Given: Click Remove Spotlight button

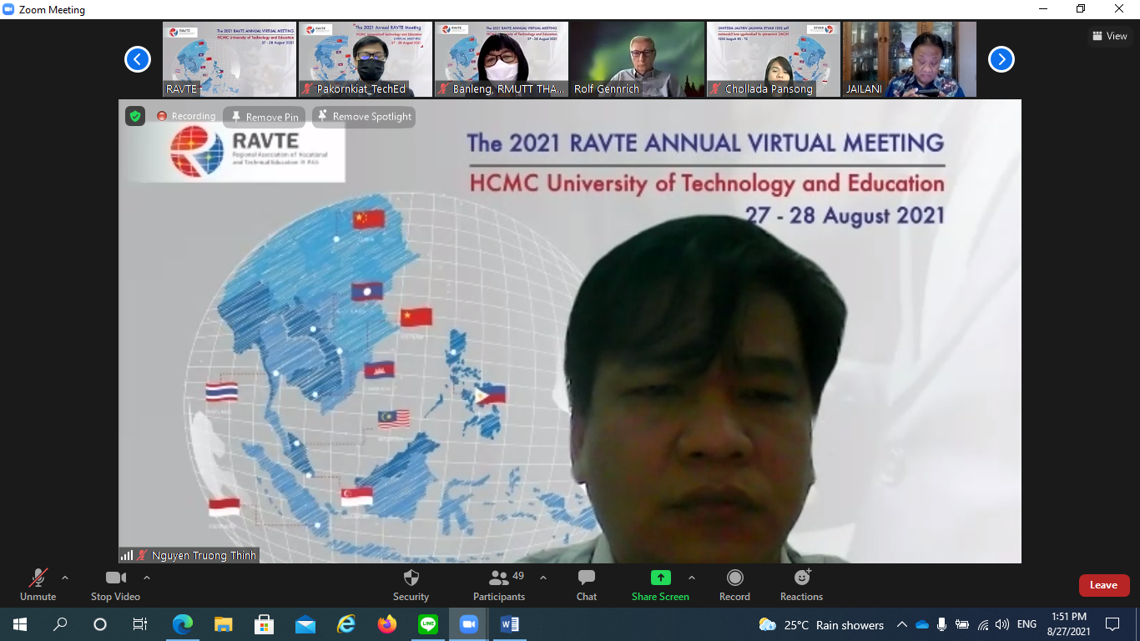Looking at the screenshot, I should [x=364, y=117].
